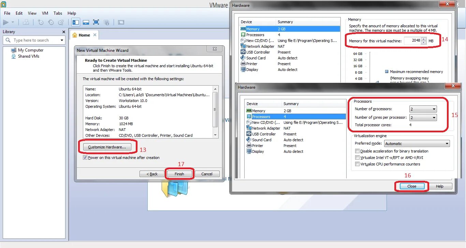
Task: Close the Home tab
Action: tap(95, 35)
